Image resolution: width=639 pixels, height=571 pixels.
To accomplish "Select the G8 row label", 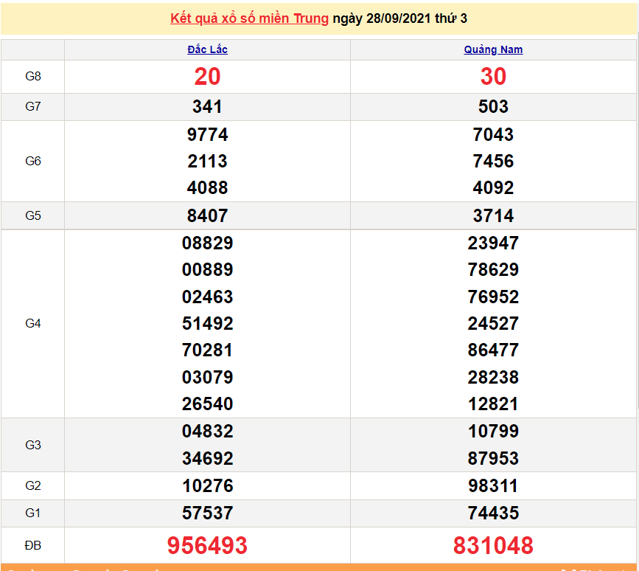I will point(33,76).
